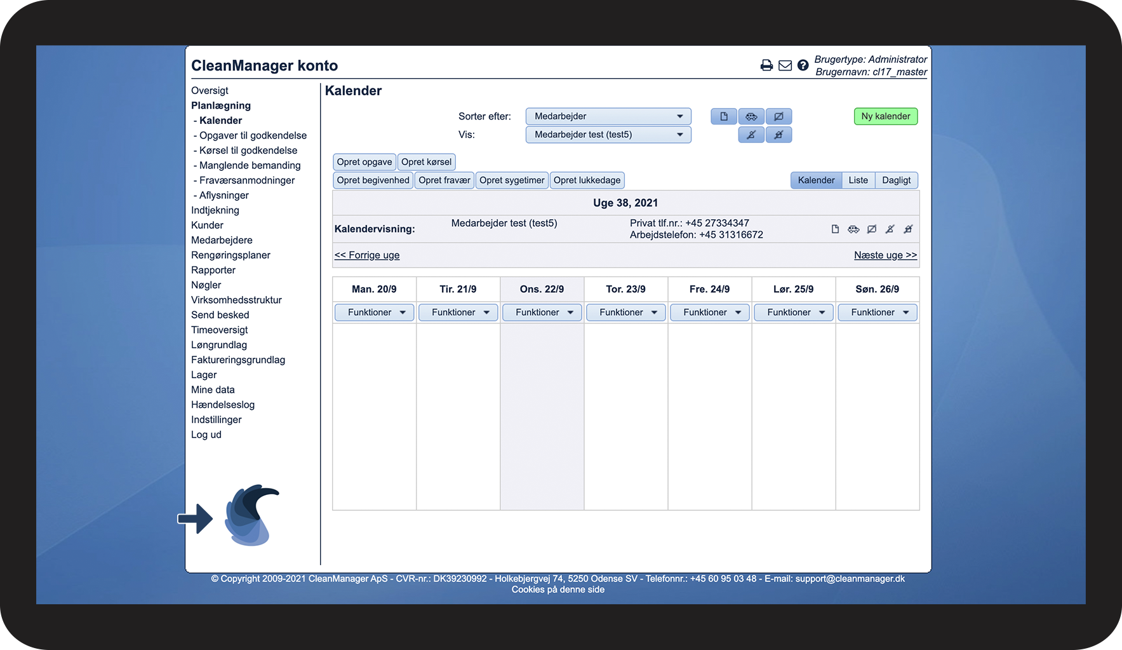
Task: Toggle the crossed-out square filter button in the top row
Action: point(778,116)
